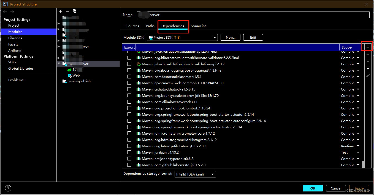
Task: Check export for jboss-logging
Action: 129,70
